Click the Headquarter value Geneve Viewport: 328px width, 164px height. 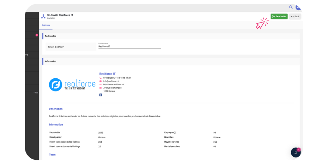pyautogui.click(x=102, y=137)
